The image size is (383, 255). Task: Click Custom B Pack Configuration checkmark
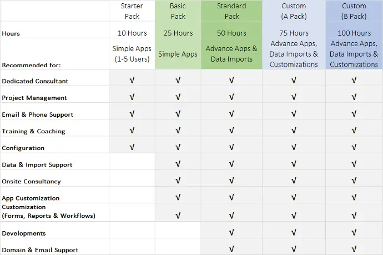[354, 147]
